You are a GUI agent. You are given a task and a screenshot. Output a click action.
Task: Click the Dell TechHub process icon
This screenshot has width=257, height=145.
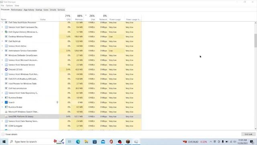pyautogui.click(x=6, y=41)
